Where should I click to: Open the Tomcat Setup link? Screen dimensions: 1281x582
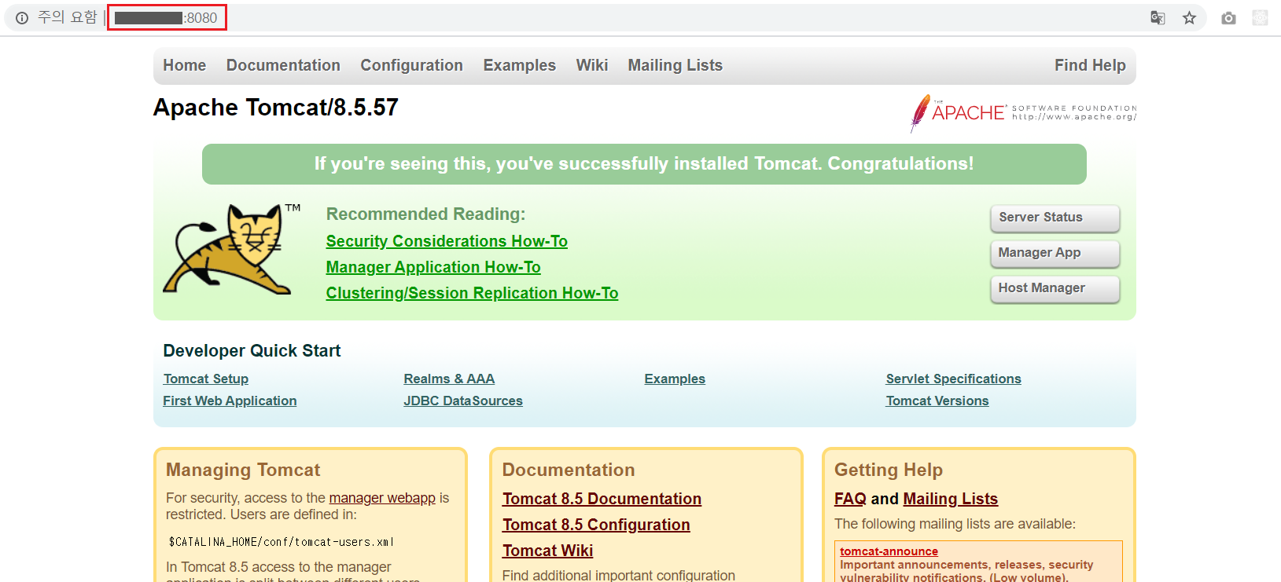206,379
